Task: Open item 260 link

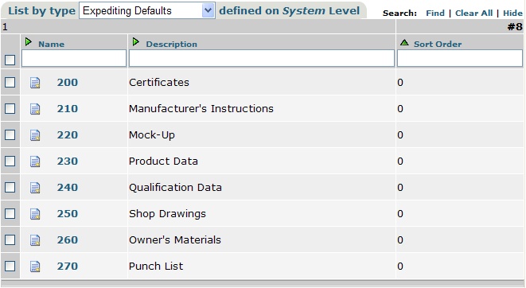Action: click(x=68, y=240)
